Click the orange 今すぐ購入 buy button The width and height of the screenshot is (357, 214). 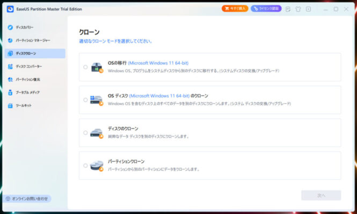pos(235,9)
